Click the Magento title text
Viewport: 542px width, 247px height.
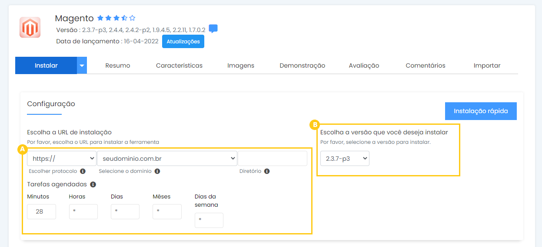tap(74, 18)
